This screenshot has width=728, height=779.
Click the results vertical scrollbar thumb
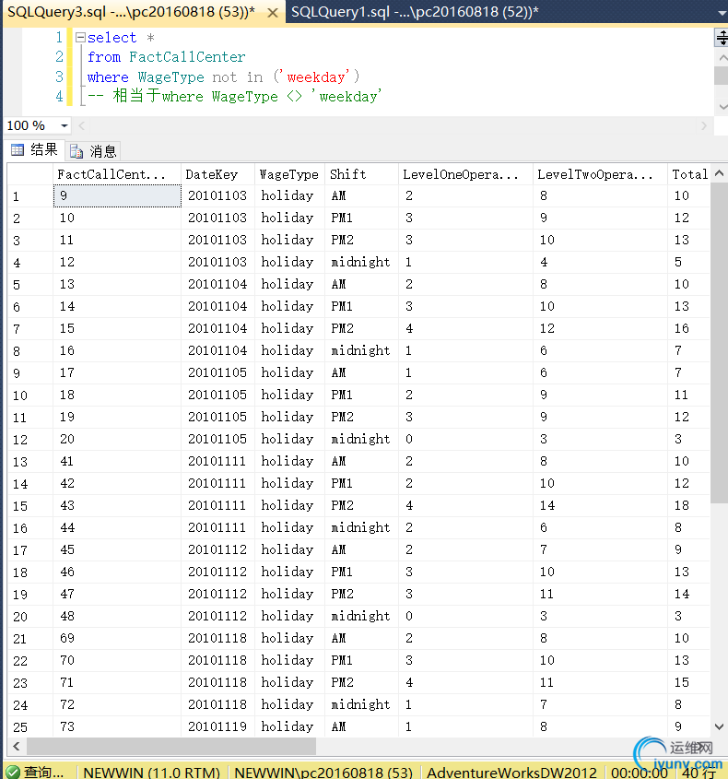click(x=719, y=343)
